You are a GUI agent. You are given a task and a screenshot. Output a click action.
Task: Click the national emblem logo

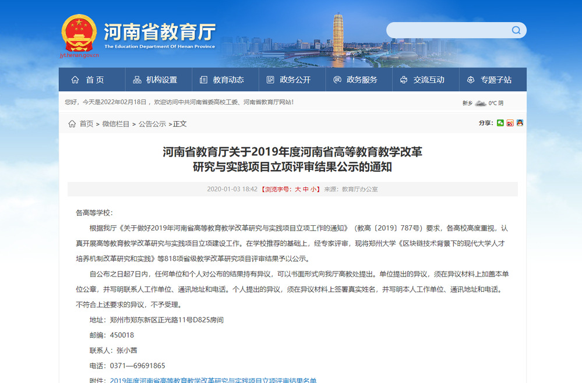(79, 33)
